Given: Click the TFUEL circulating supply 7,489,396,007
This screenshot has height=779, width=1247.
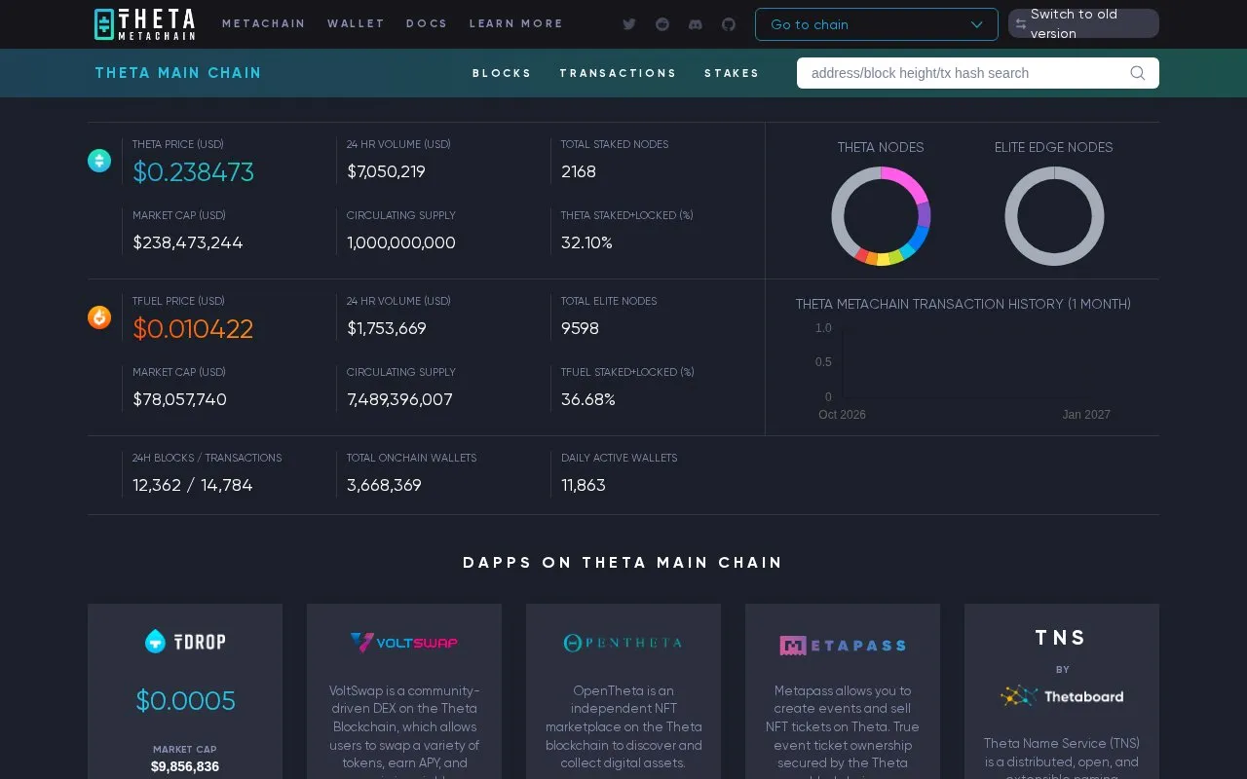Looking at the screenshot, I should coord(399,400).
